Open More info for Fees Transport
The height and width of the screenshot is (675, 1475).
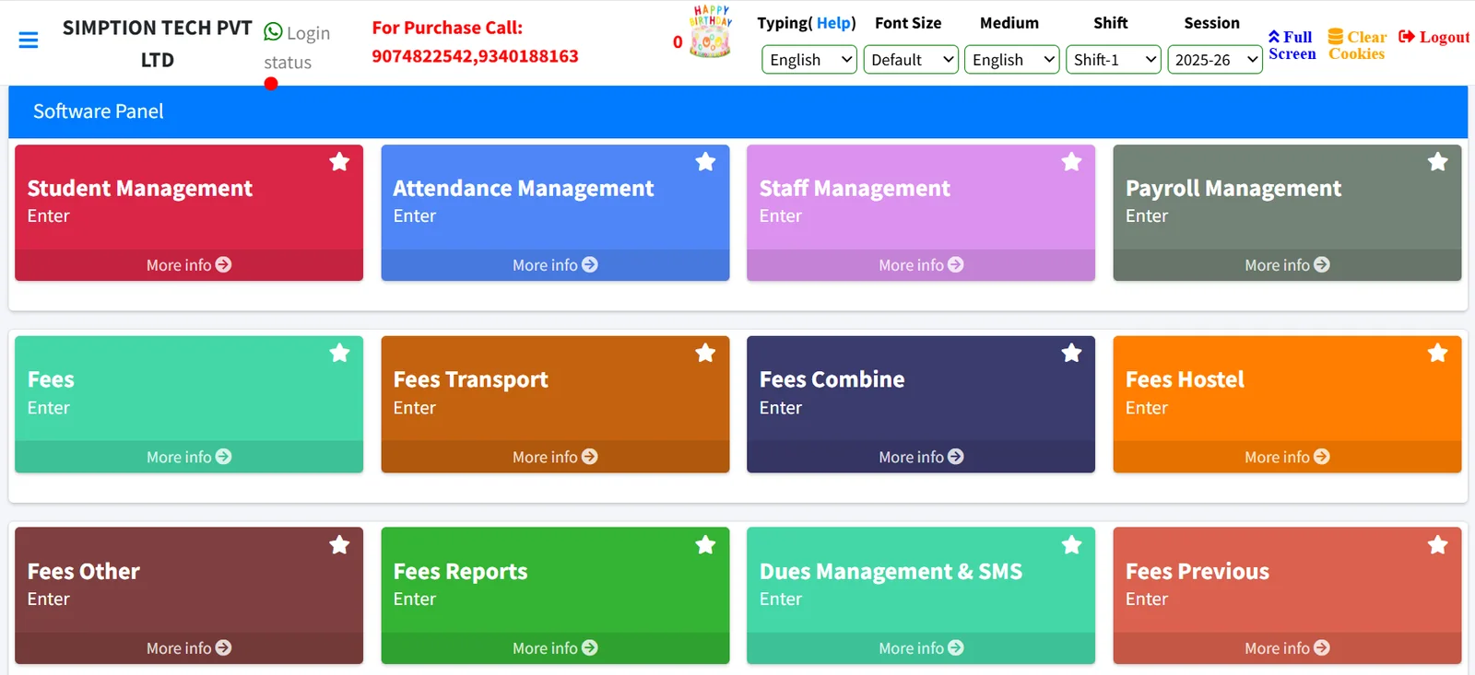point(555,457)
